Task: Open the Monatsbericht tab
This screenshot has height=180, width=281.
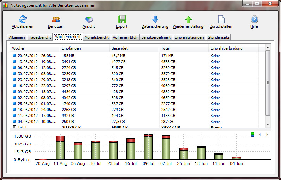Action: coord(96,37)
